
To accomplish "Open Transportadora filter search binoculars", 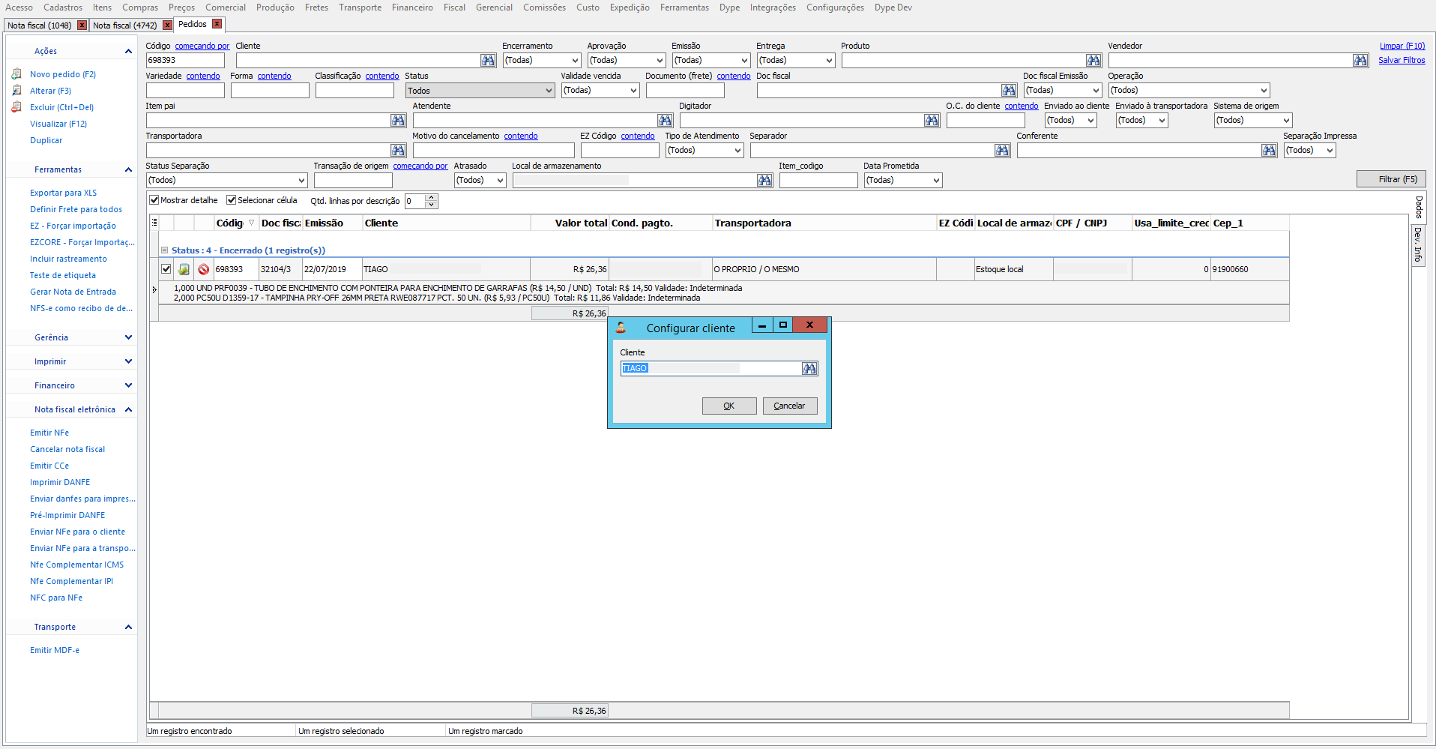I will (x=398, y=150).
